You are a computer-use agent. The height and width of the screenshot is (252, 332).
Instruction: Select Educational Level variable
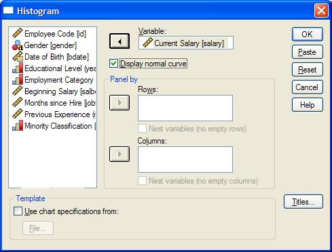pyautogui.click(x=60, y=68)
